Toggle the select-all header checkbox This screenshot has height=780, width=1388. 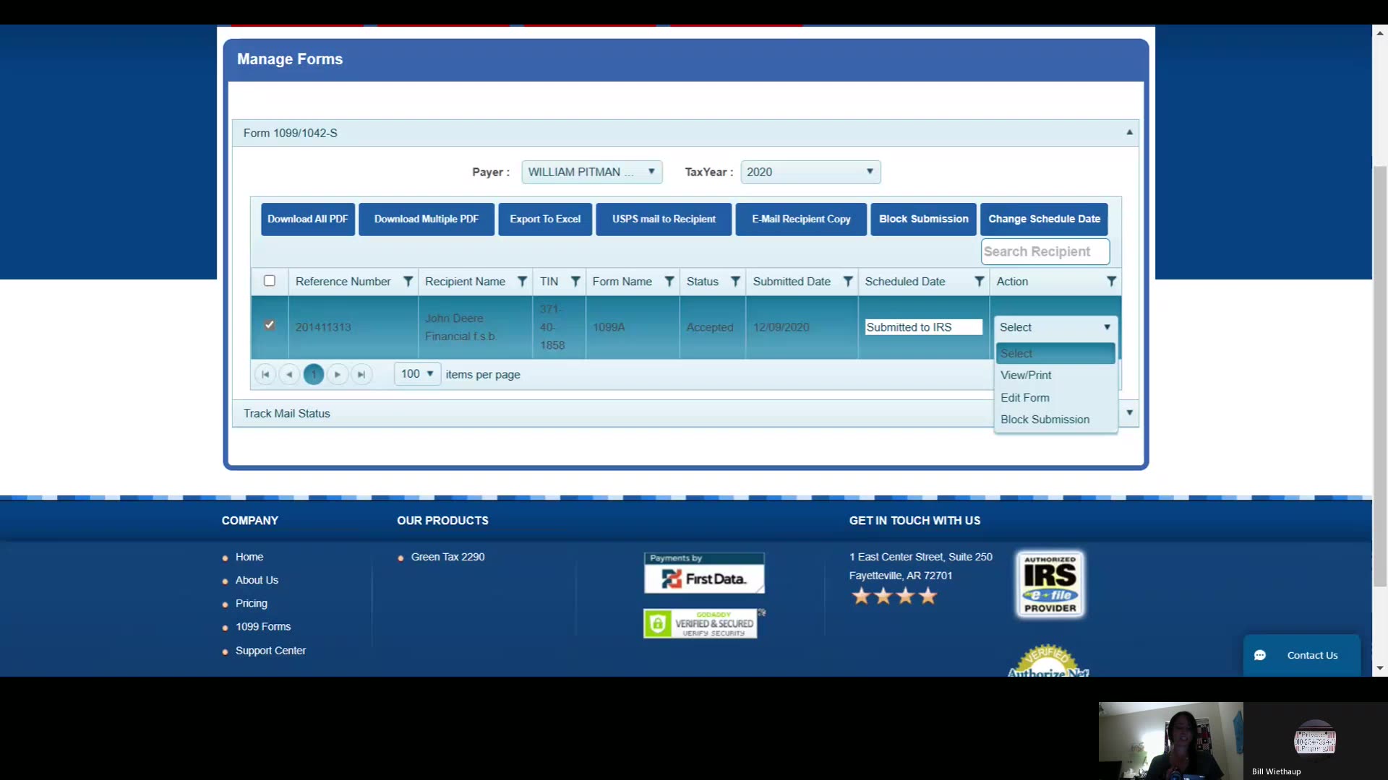[x=270, y=281]
